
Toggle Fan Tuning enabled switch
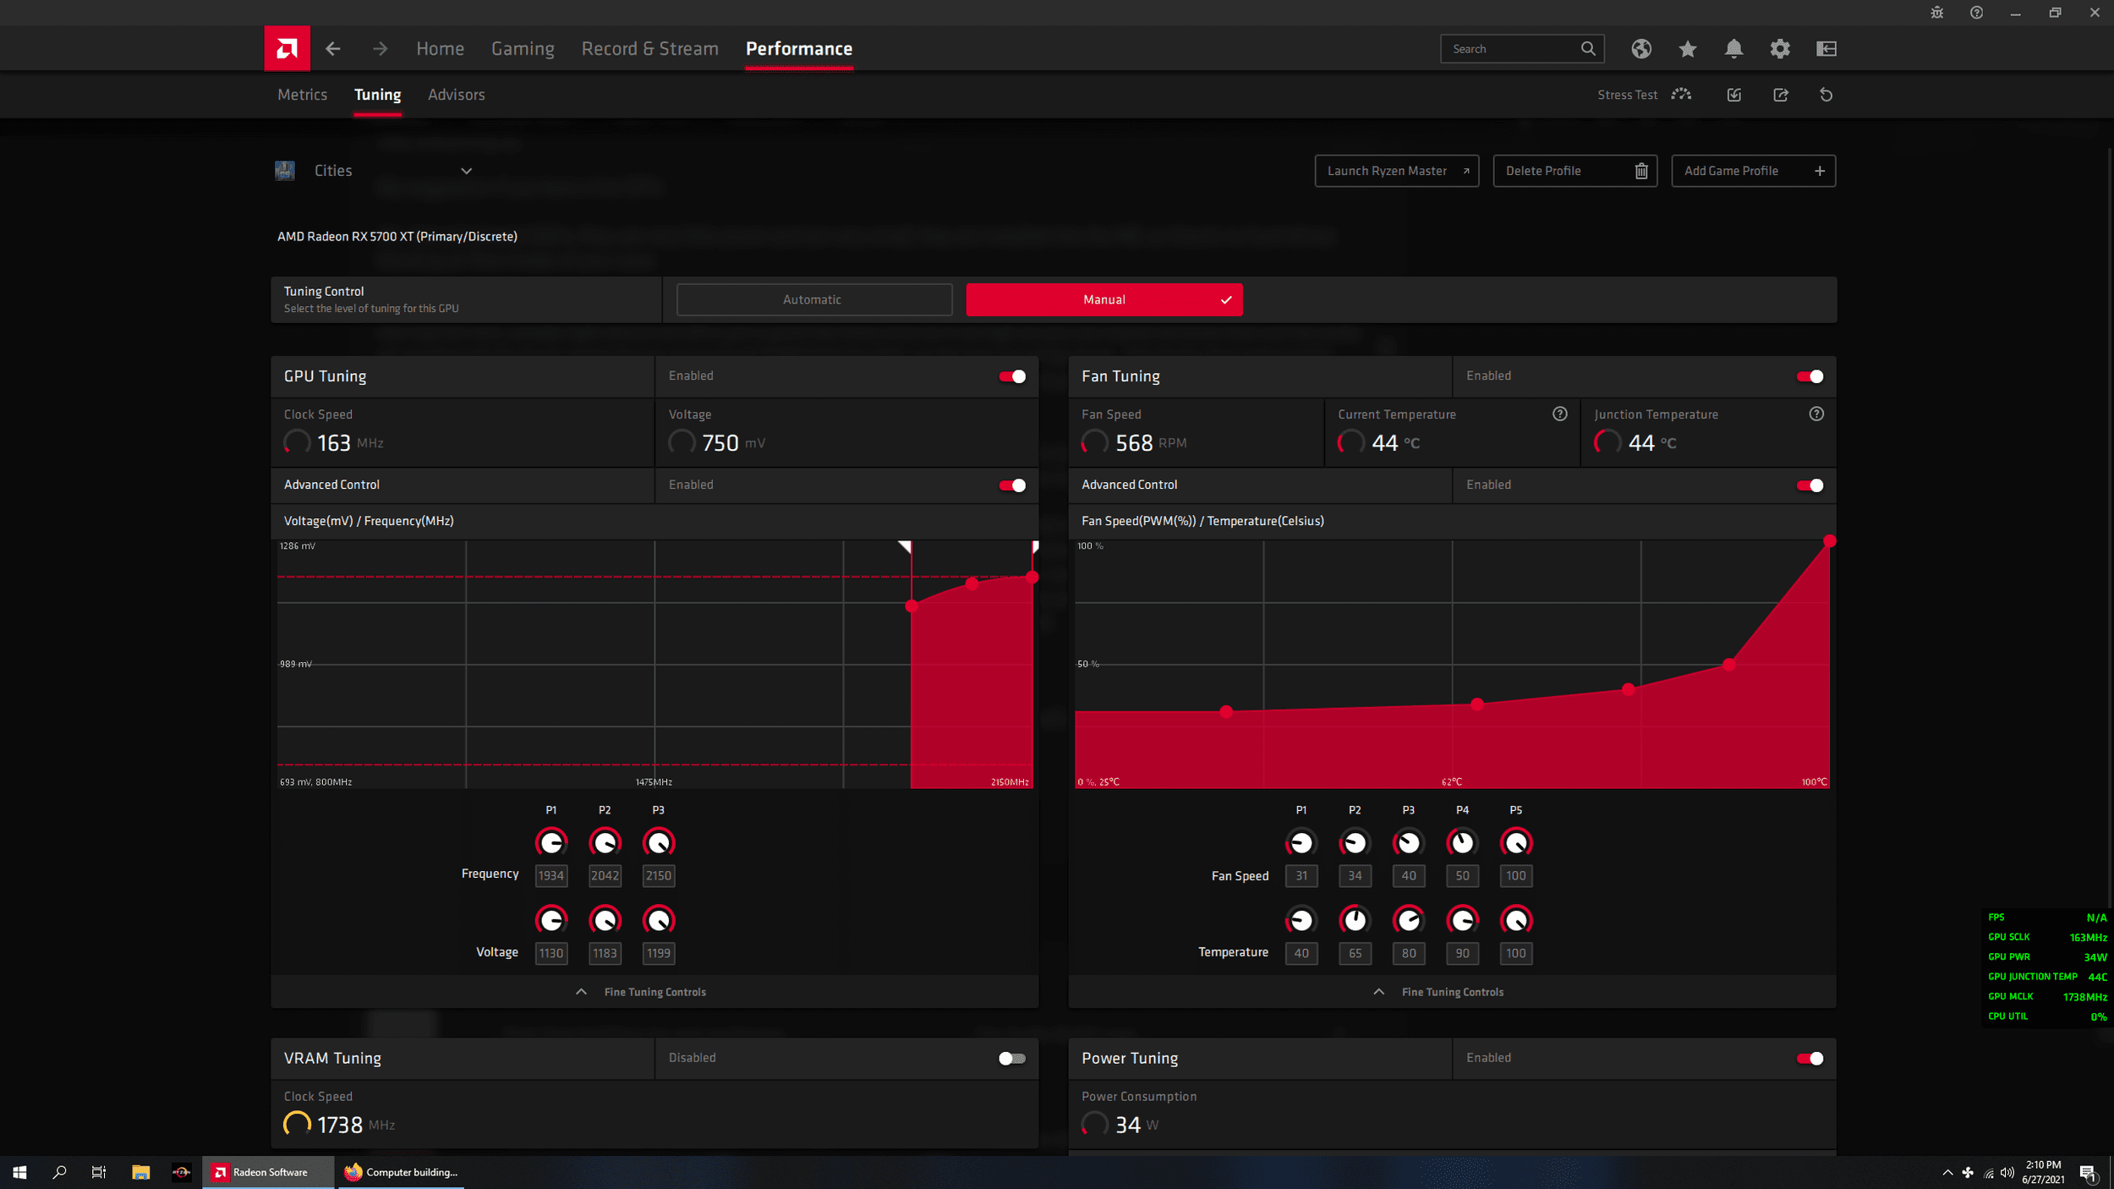[1810, 376]
